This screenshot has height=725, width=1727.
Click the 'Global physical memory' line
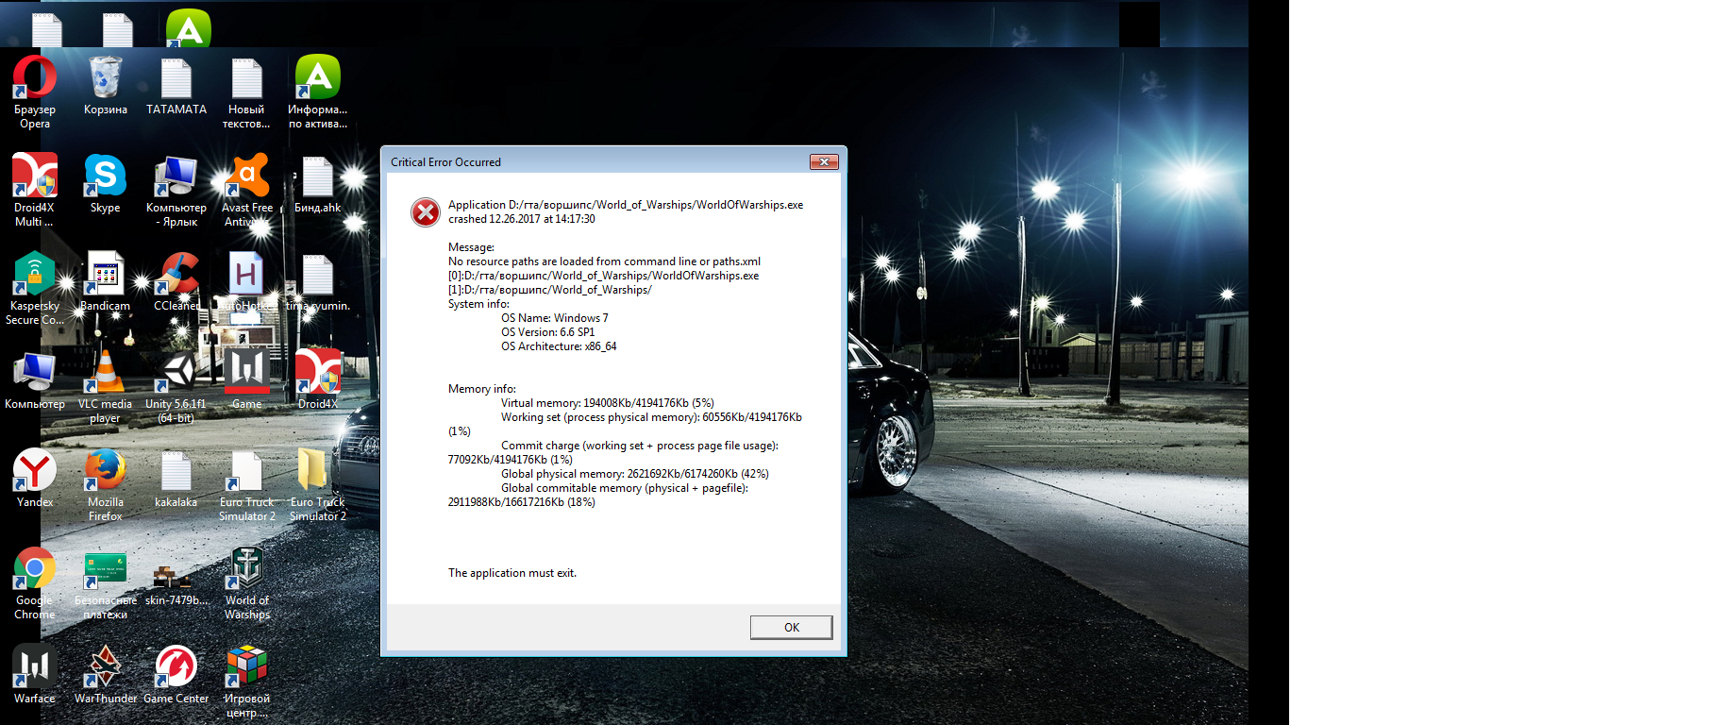(635, 474)
